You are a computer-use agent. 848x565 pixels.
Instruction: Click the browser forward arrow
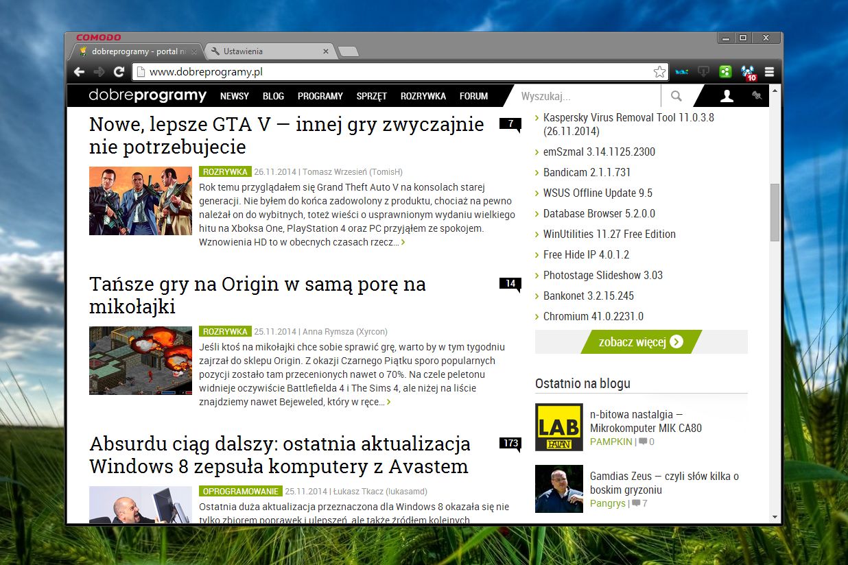pyautogui.click(x=99, y=72)
